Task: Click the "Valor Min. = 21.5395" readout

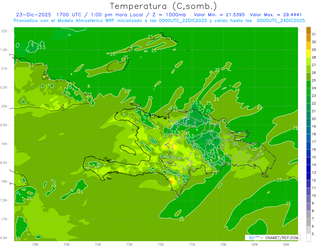Action: pyautogui.click(x=219, y=15)
